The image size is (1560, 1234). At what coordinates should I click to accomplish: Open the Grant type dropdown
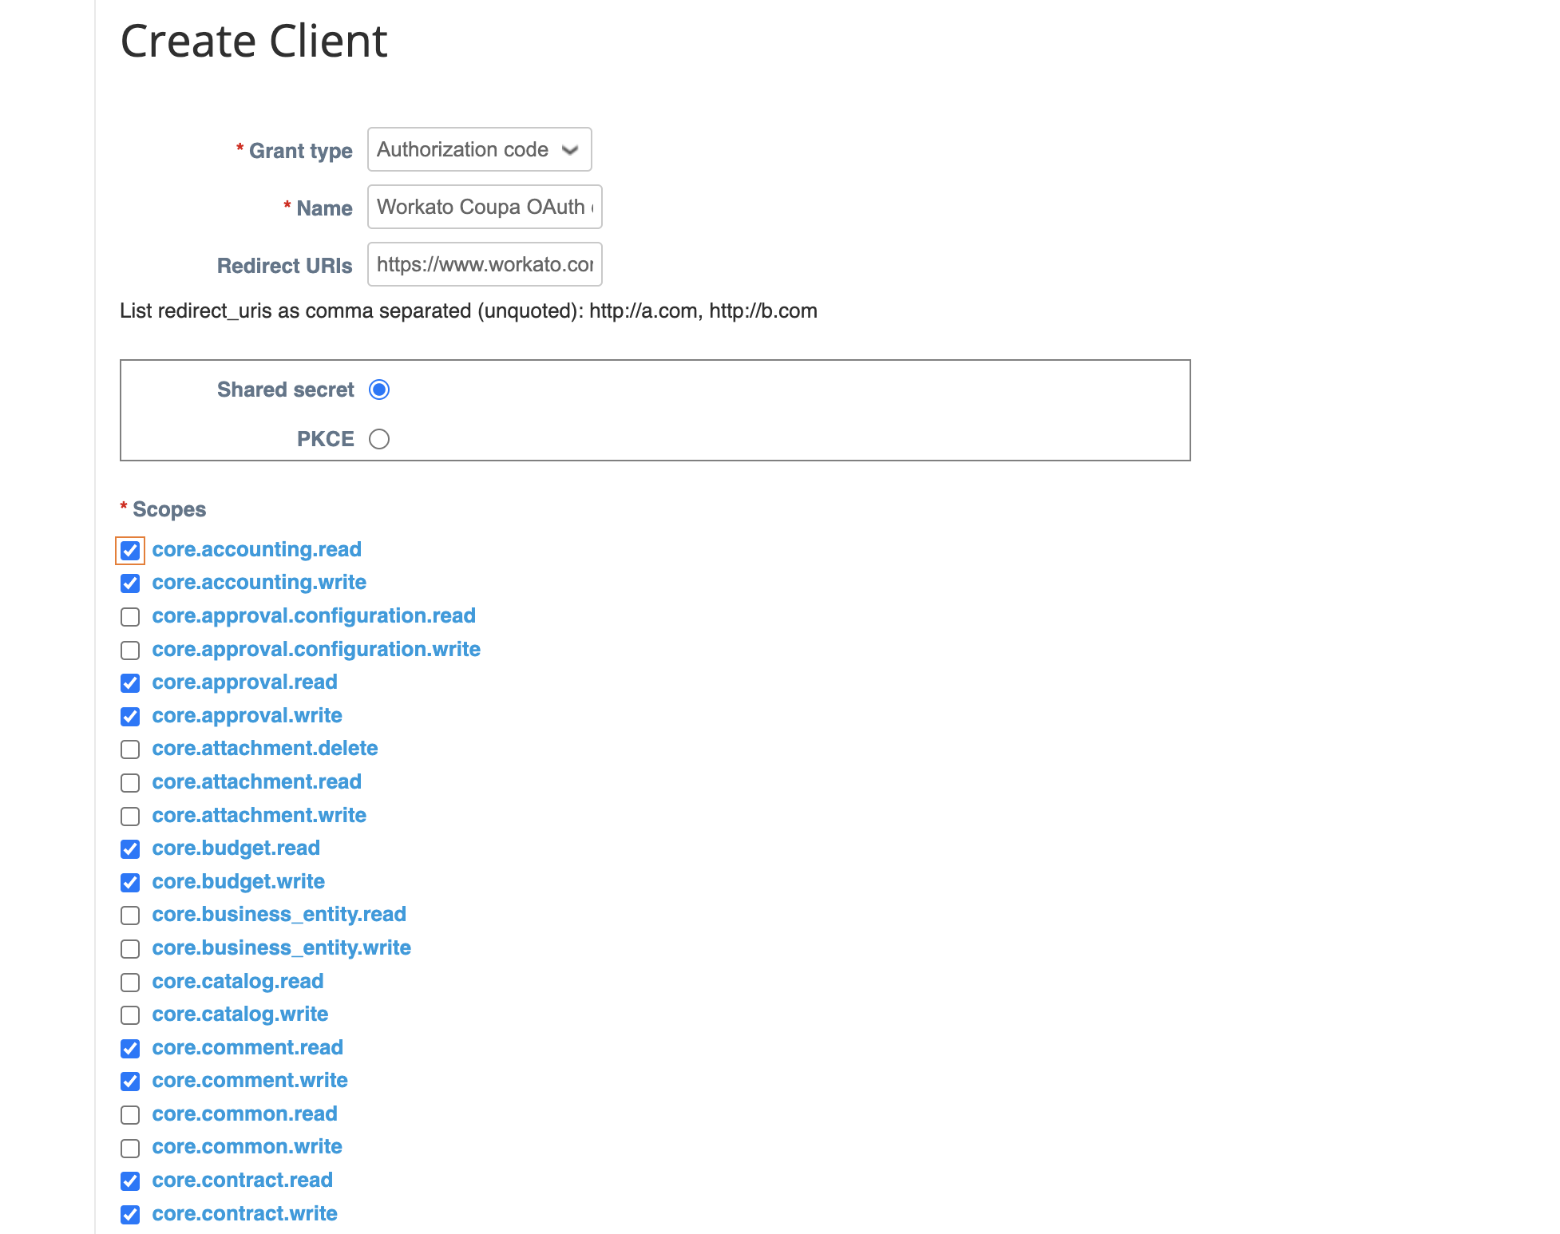pos(478,149)
